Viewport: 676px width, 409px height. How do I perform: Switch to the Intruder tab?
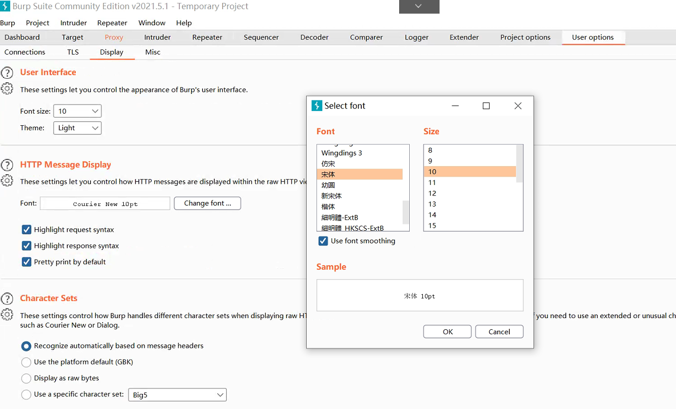[158, 37]
